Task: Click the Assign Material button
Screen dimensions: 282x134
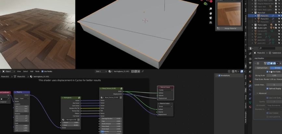Action: point(230,28)
